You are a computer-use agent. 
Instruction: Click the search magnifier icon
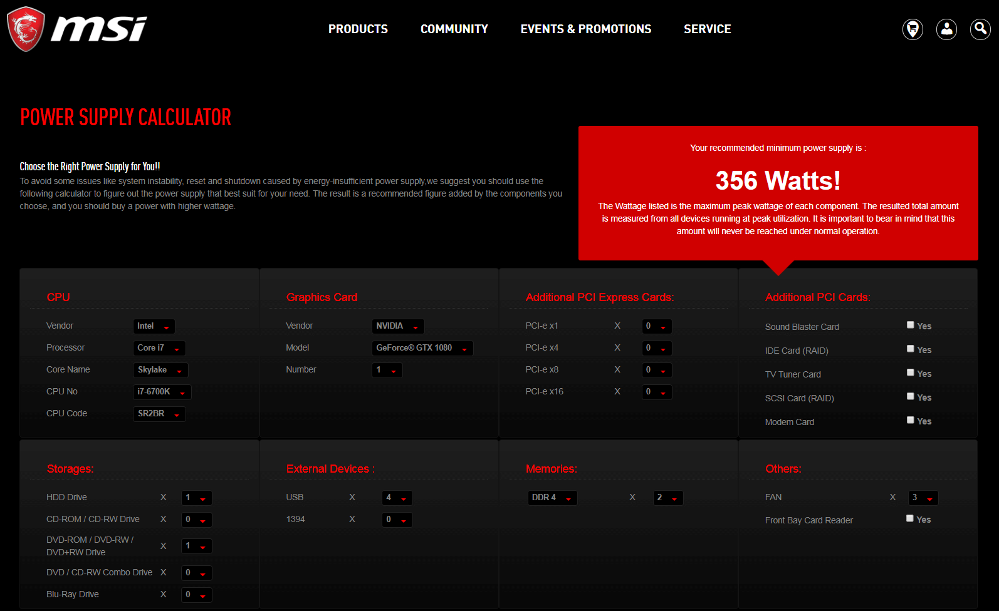980,29
